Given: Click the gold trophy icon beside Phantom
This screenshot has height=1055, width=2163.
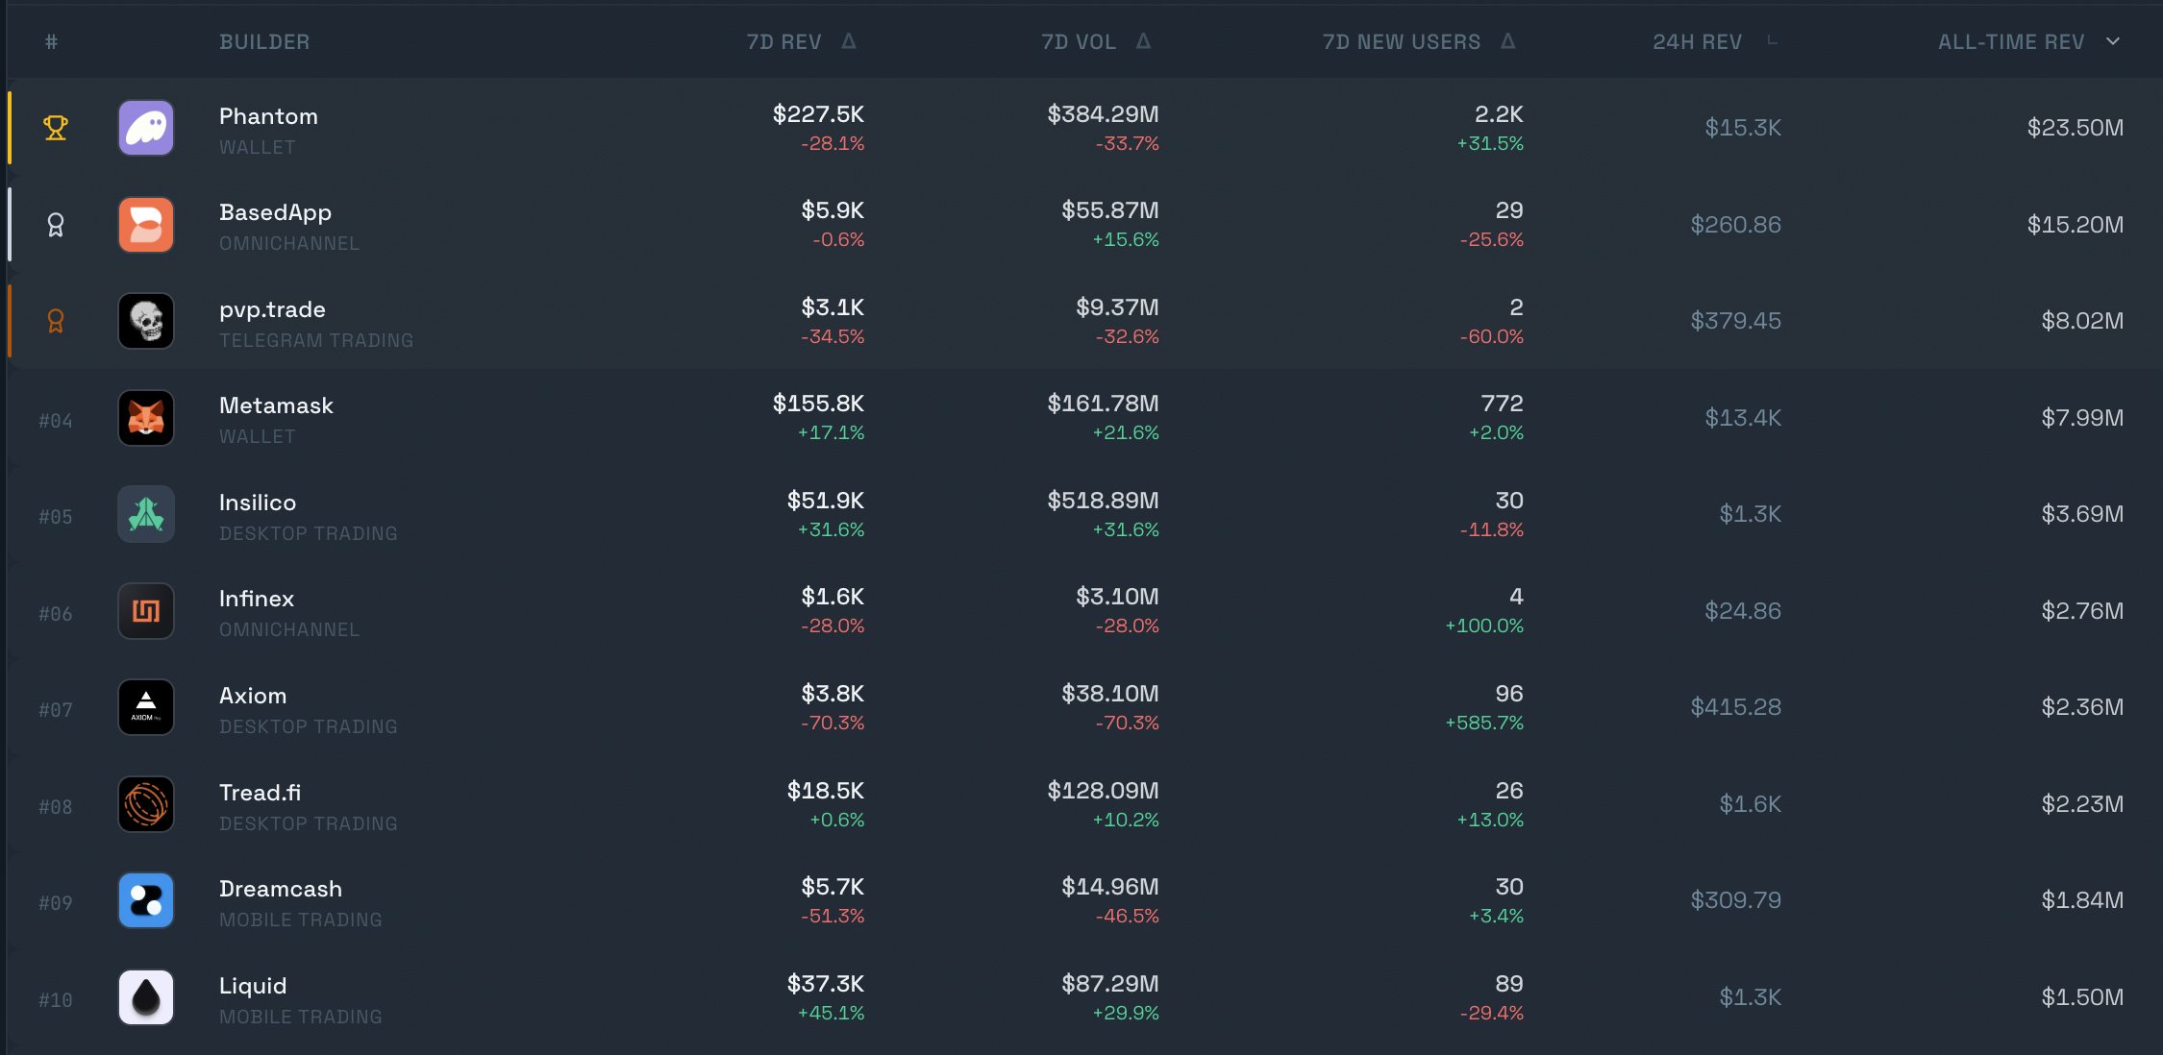Looking at the screenshot, I should pos(56,128).
